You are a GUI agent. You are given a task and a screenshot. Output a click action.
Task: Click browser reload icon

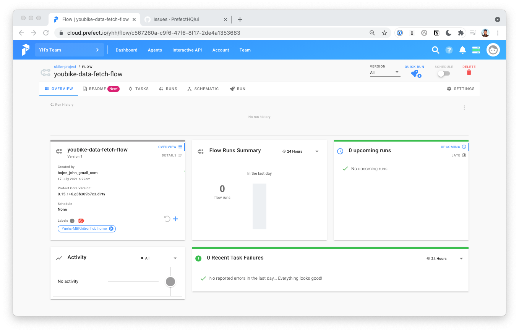click(46, 33)
